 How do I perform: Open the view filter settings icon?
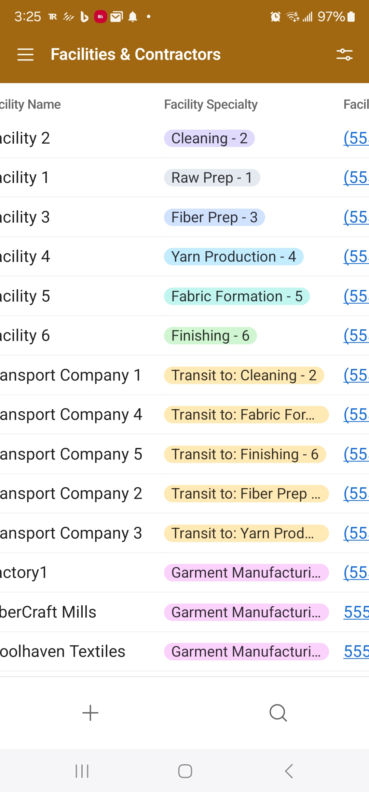[344, 55]
